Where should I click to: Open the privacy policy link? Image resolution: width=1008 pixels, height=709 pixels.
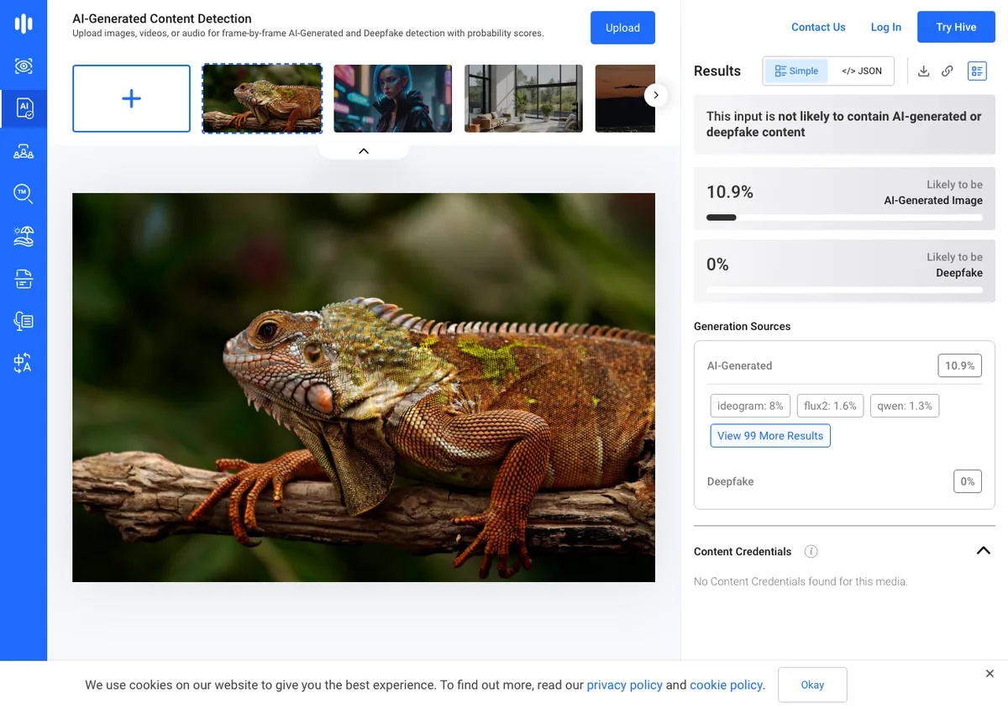coord(624,685)
